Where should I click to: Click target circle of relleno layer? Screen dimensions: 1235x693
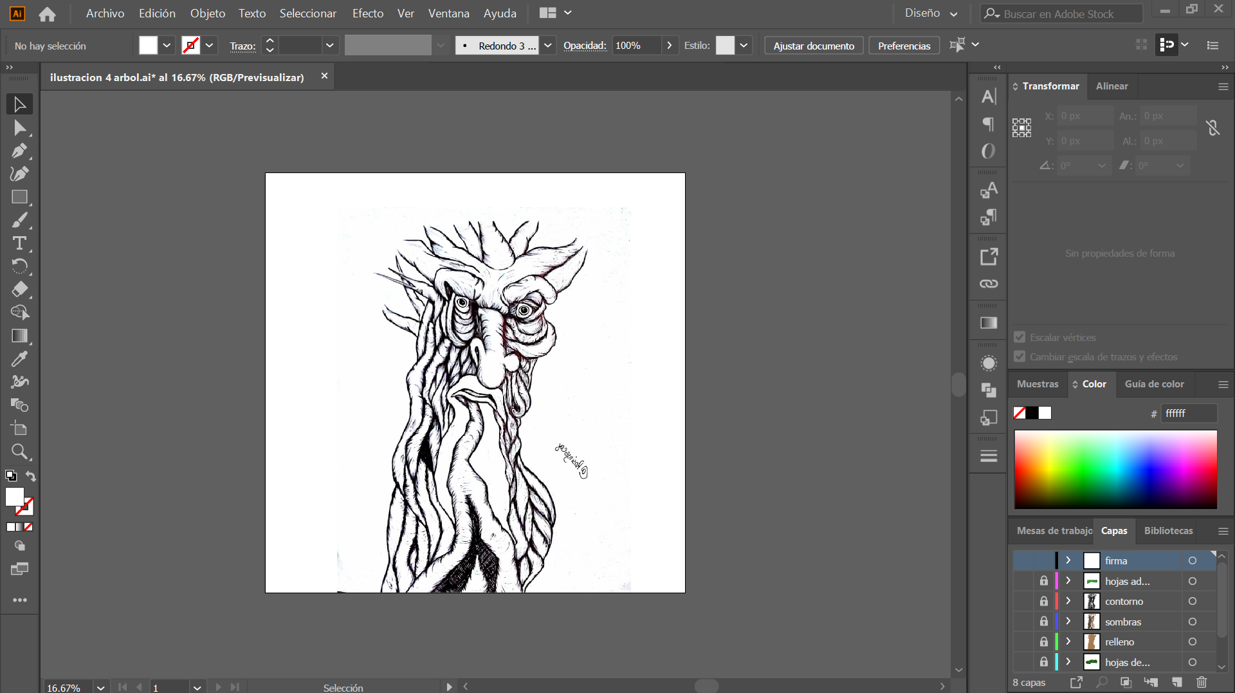(1192, 642)
